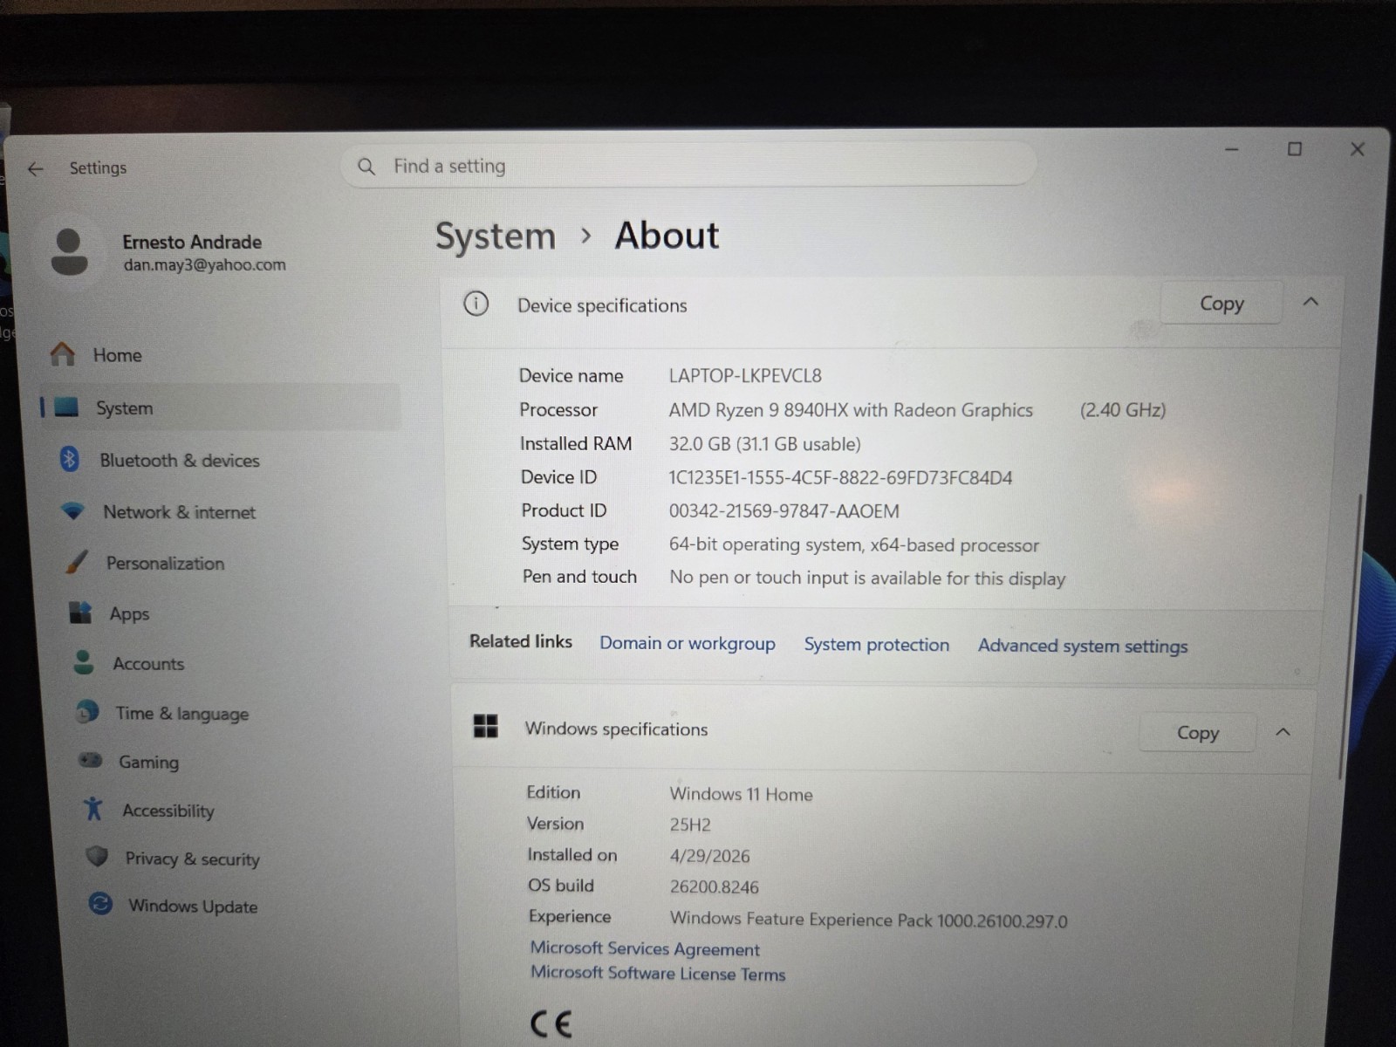Image resolution: width=1396 pixels, height=1047 pixels.
Task: Click the Device ID value
Action: [x=840, y=477]
